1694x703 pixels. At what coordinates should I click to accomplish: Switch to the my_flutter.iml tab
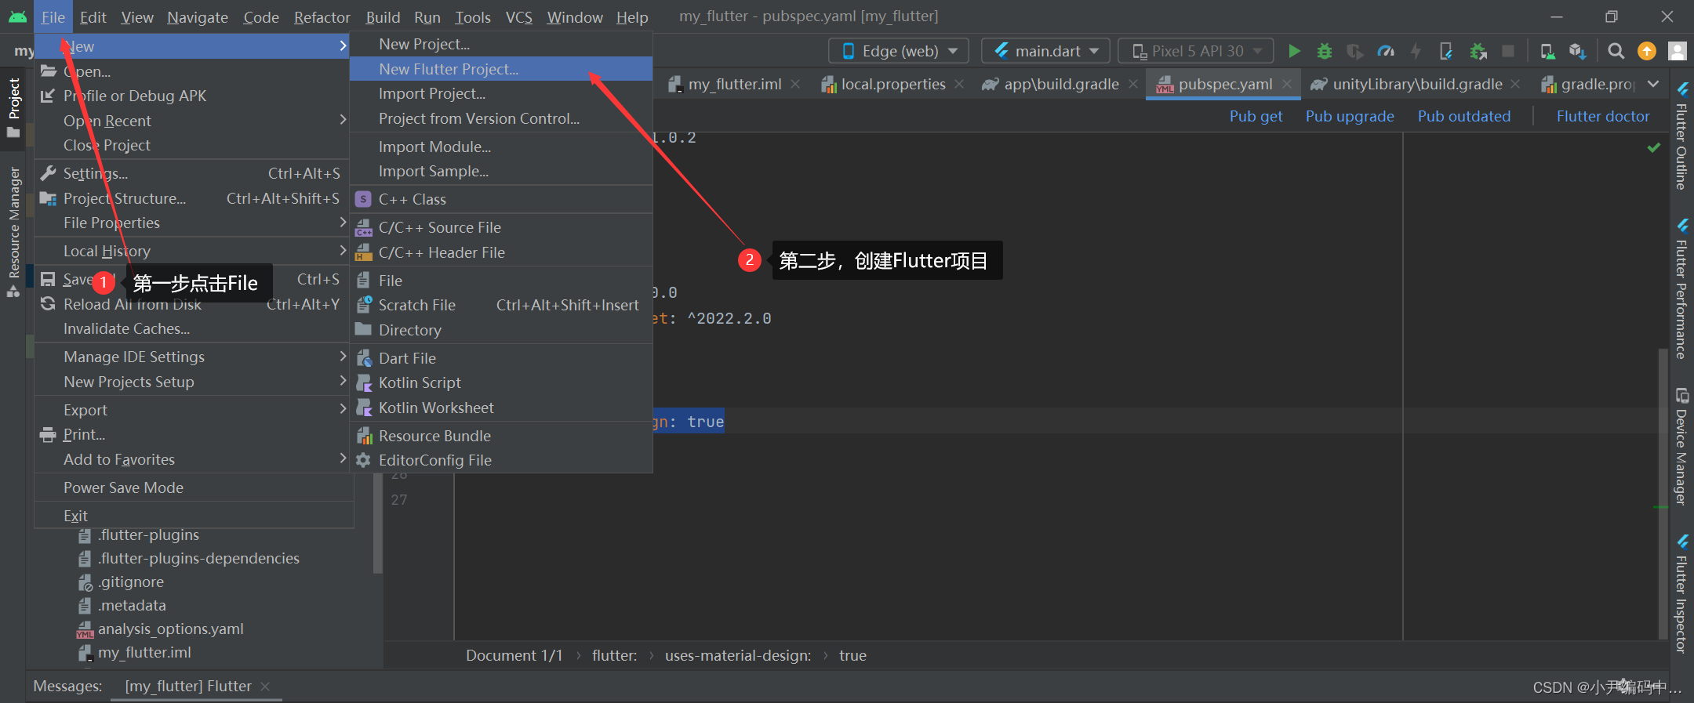click(x=736, y=84)
